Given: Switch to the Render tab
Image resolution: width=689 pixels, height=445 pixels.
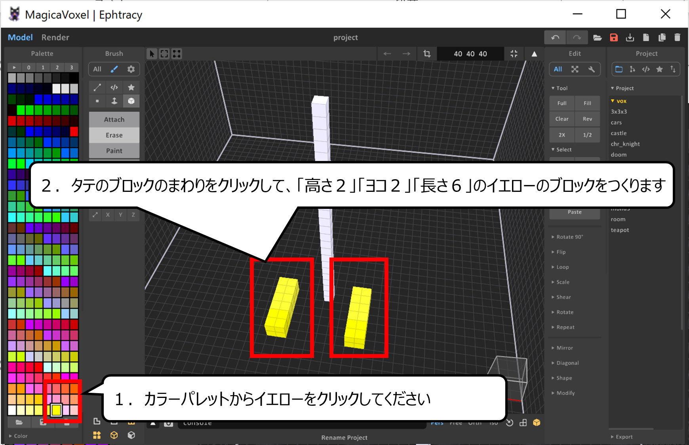Looking at the screenshot, I should tap(55, 38).
